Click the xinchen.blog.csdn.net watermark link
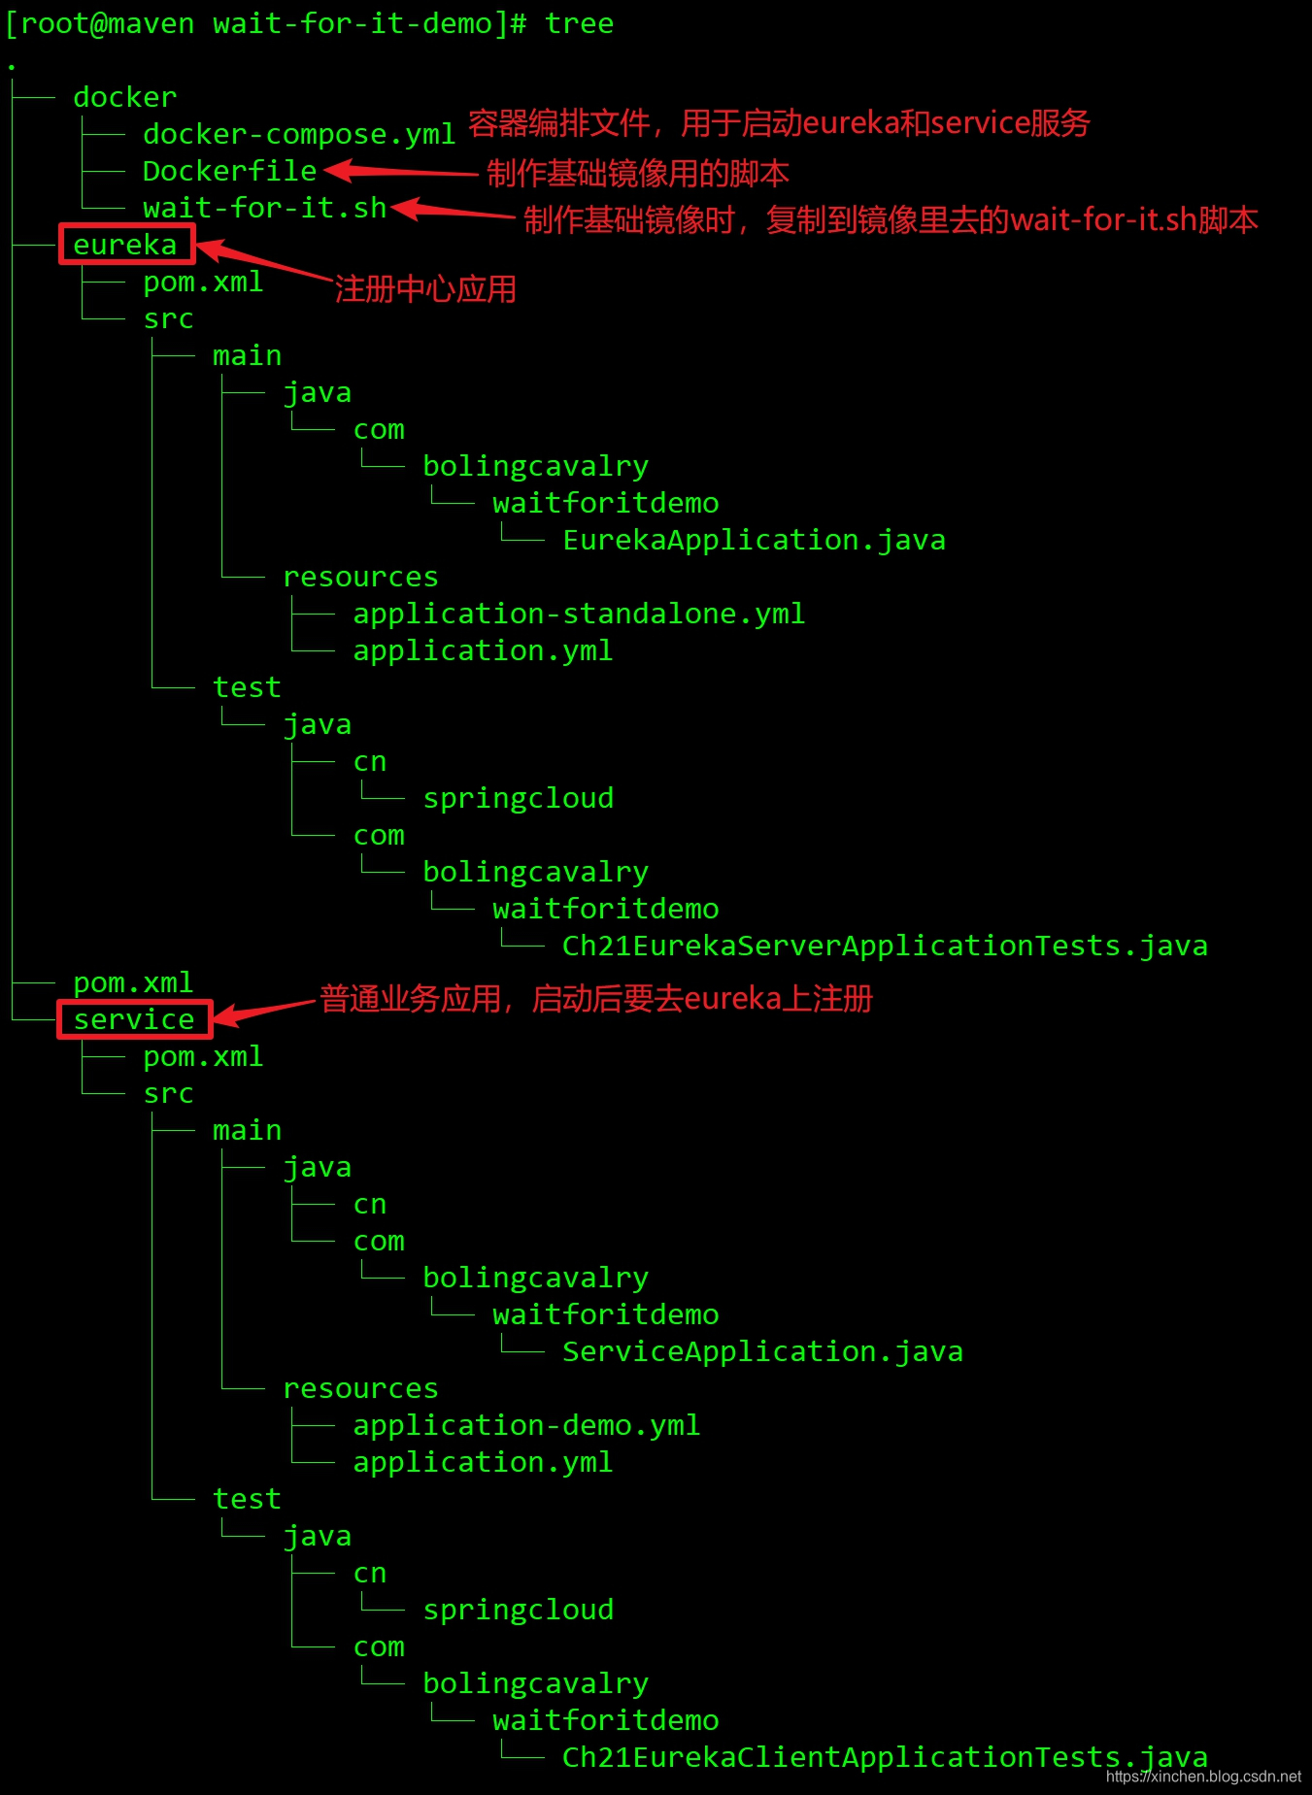The height and width of the screenshot is (1795, 1312). coord(1203,1777)
